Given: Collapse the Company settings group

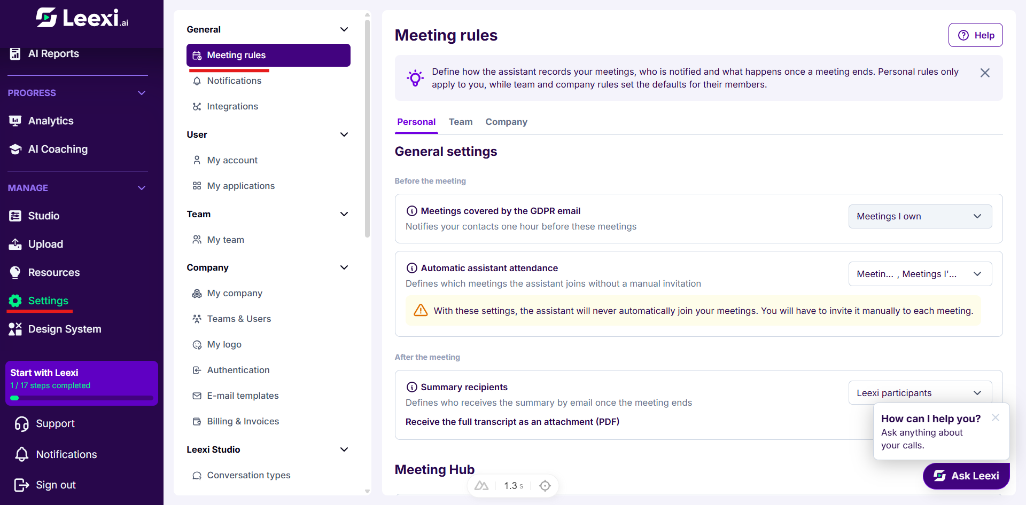Looking at the screenshot, I should pyautogui.click(x=344, y=267).
